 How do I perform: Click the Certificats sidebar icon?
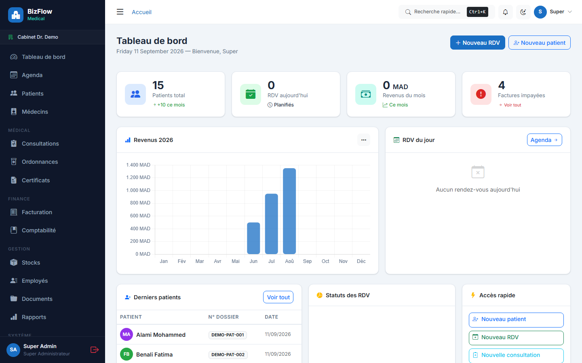[x=14, y=180]
